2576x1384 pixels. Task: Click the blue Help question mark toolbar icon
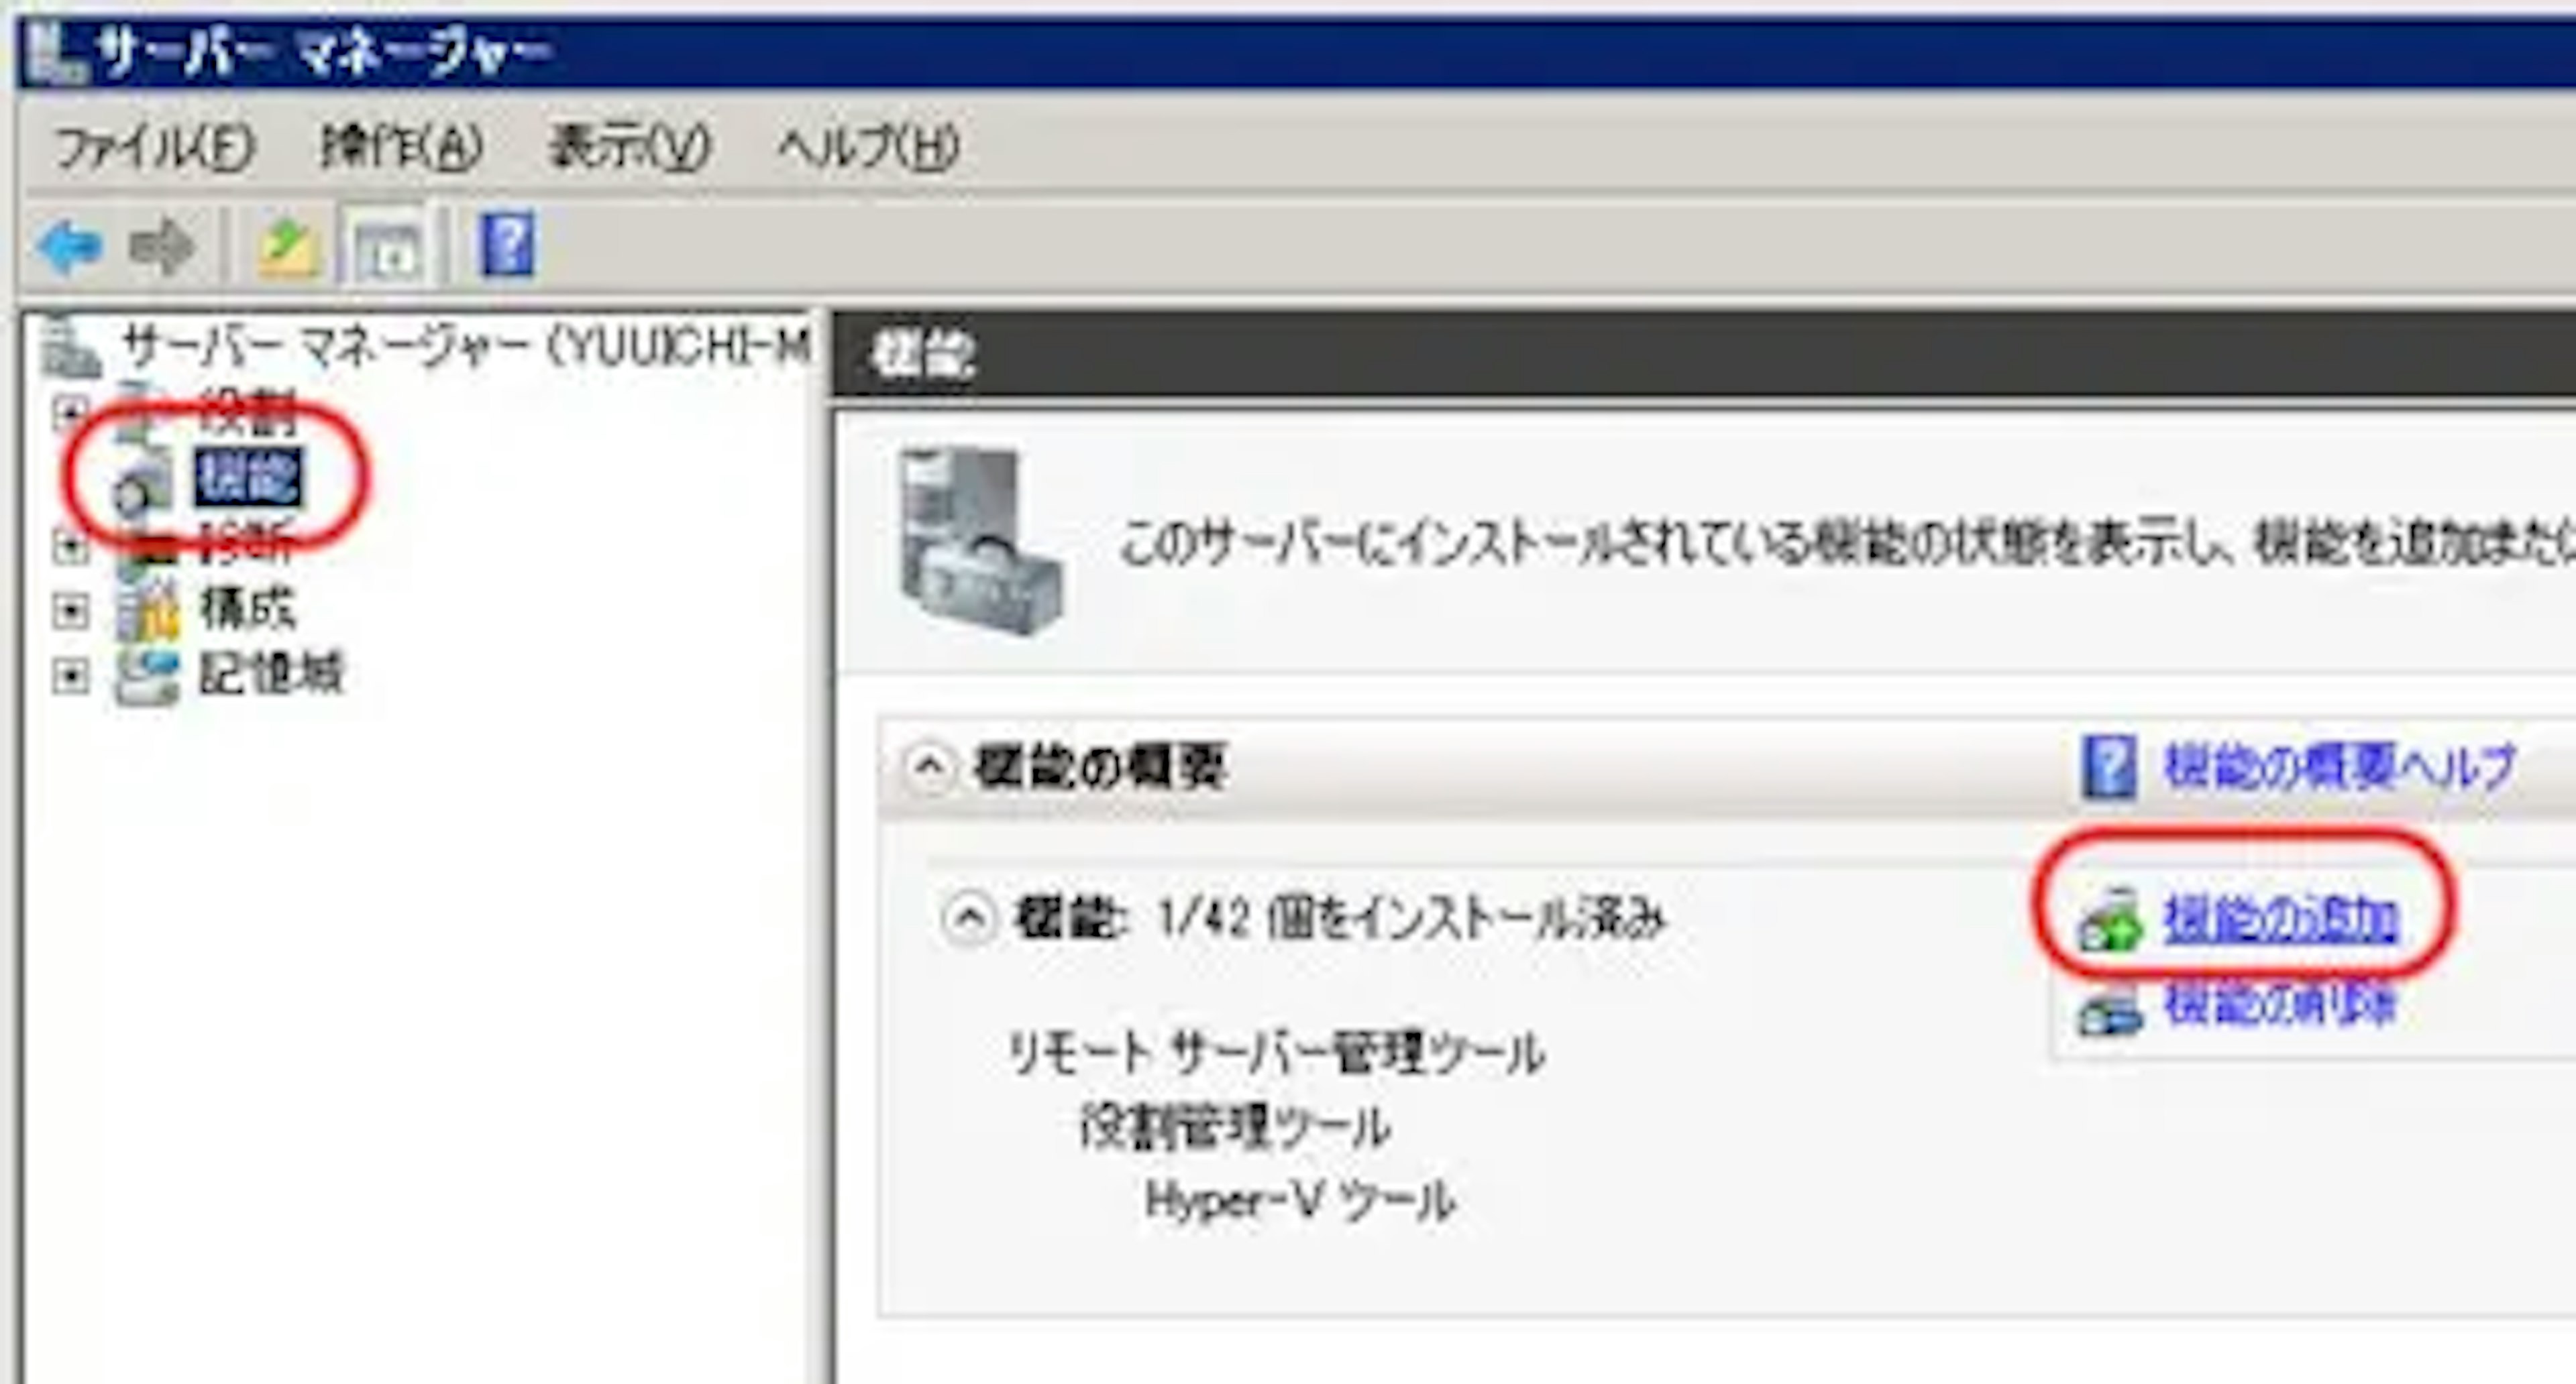[x=508, y=245]
